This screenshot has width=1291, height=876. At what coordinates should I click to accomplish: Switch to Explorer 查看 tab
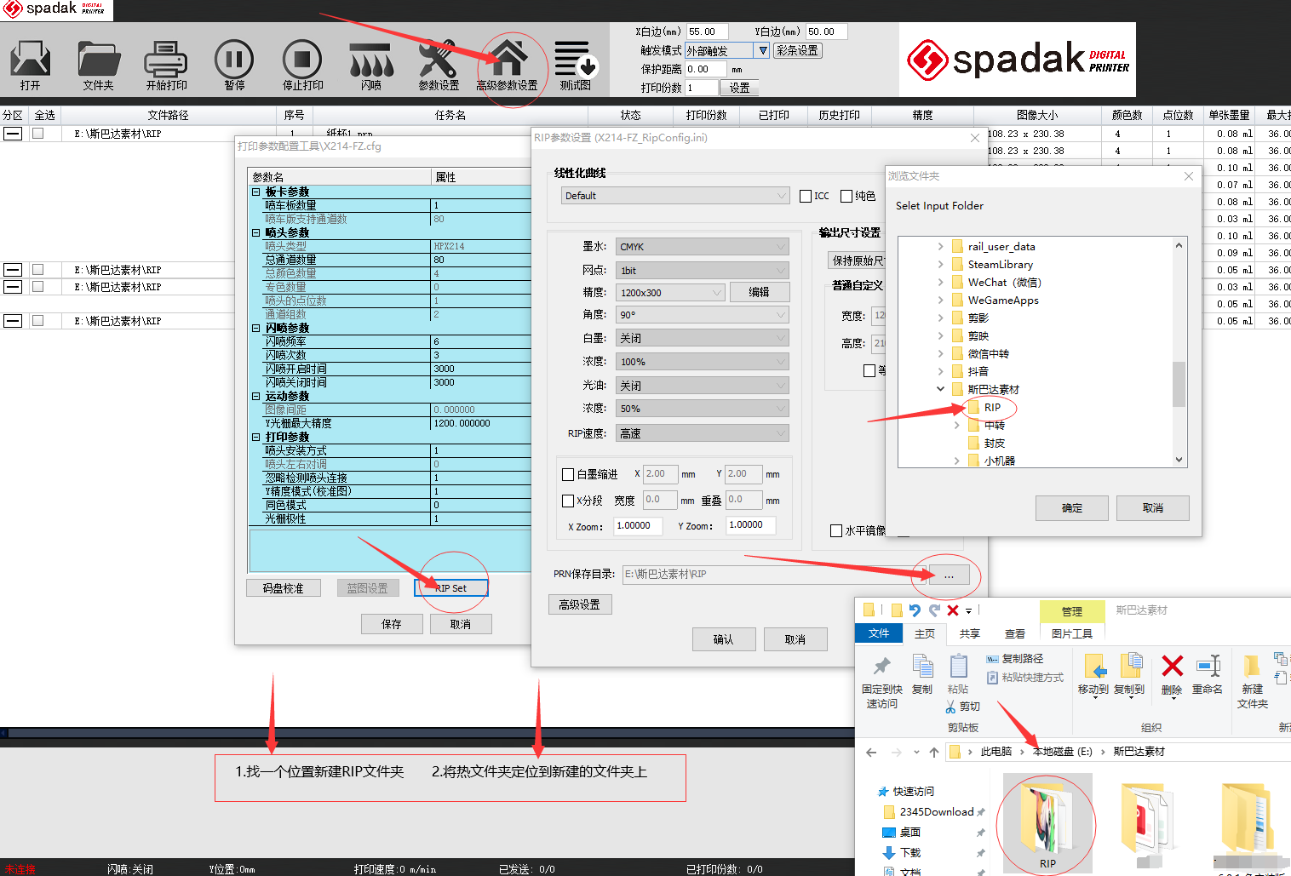1015,633
